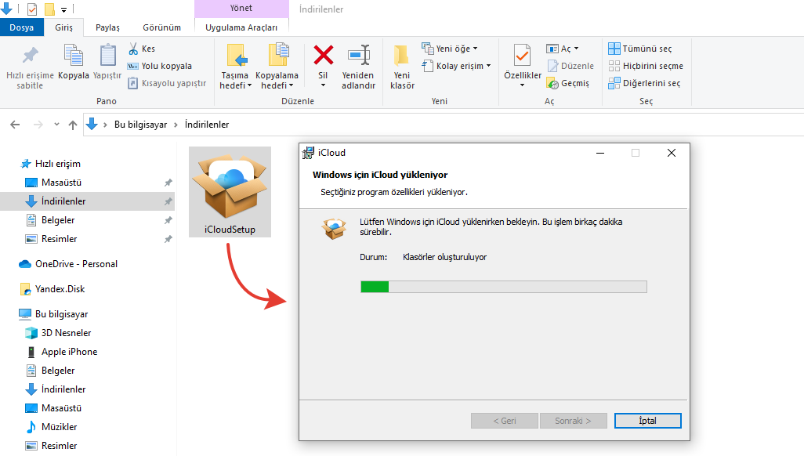
Task: Click the Yapıştır paste icon
Action: (x=107, y=56)
